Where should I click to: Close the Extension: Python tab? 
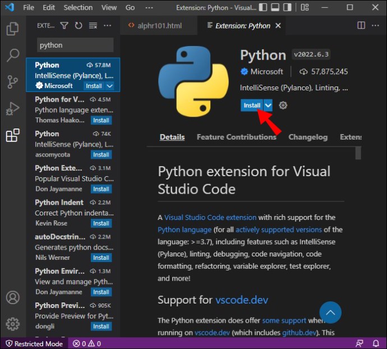pyautogui.click(x=278, y=25)
